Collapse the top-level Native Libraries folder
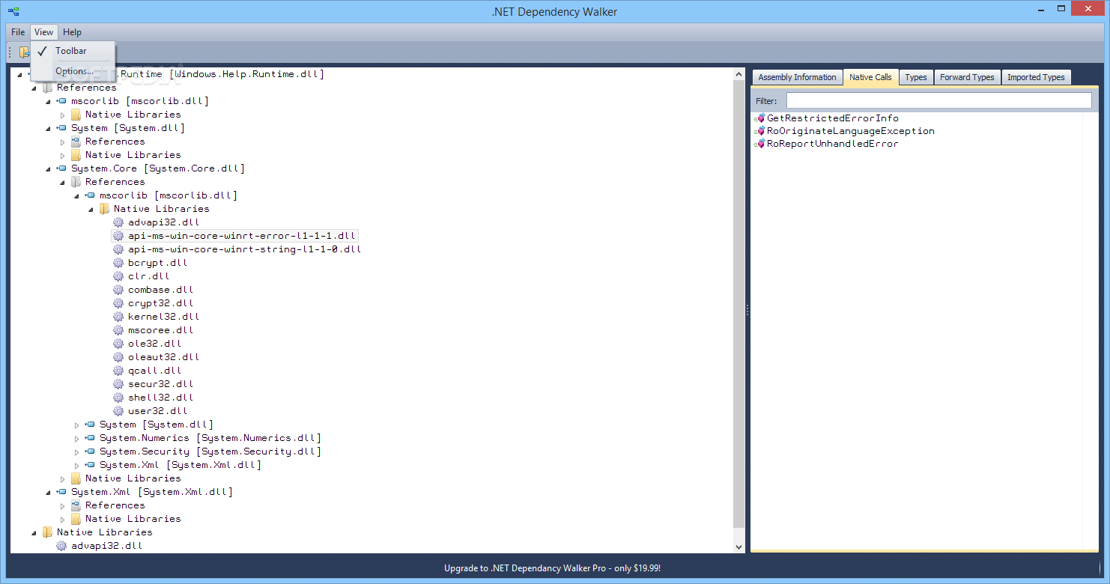The width and height of the screenshot is (1110, 584). coord(34,532)
